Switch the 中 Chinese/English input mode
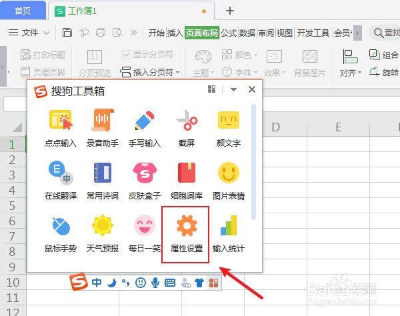The width and height of the screenshot is (400, 316). coord(97,283)
